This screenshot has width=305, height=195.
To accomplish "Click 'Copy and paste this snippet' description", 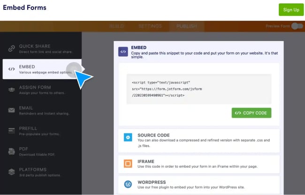I will tap(205, 55).
